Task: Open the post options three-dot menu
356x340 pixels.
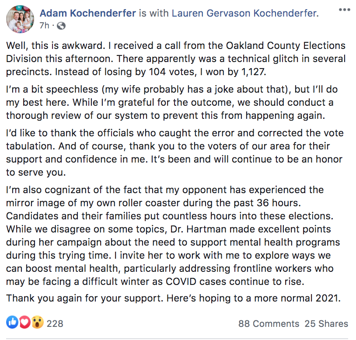Action: [x=345, y=10]
